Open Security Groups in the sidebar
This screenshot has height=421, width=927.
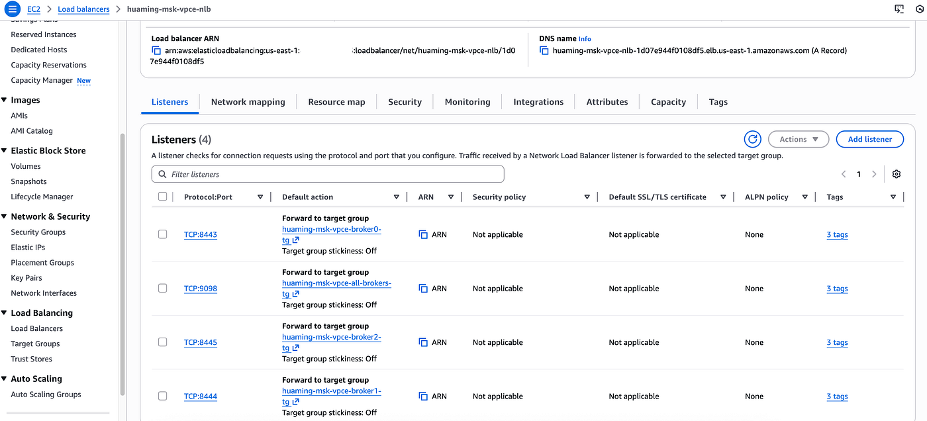point(38,232)
